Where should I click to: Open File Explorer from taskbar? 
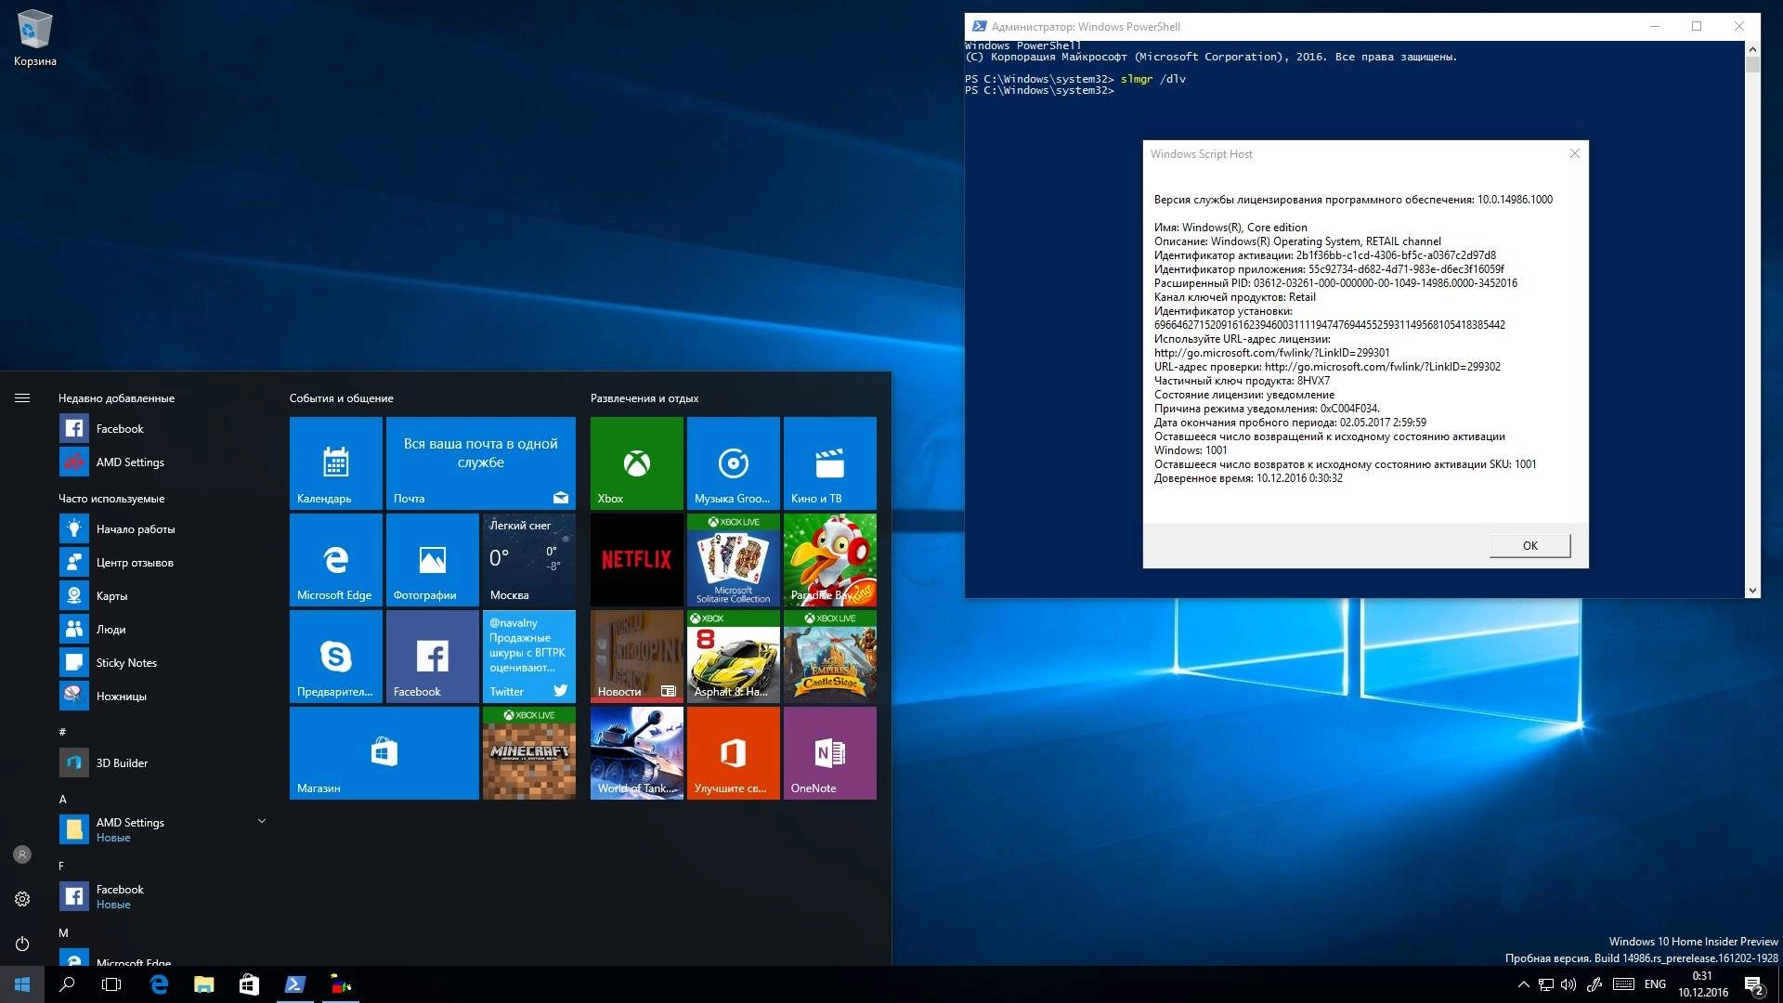(x=203, y=984)
